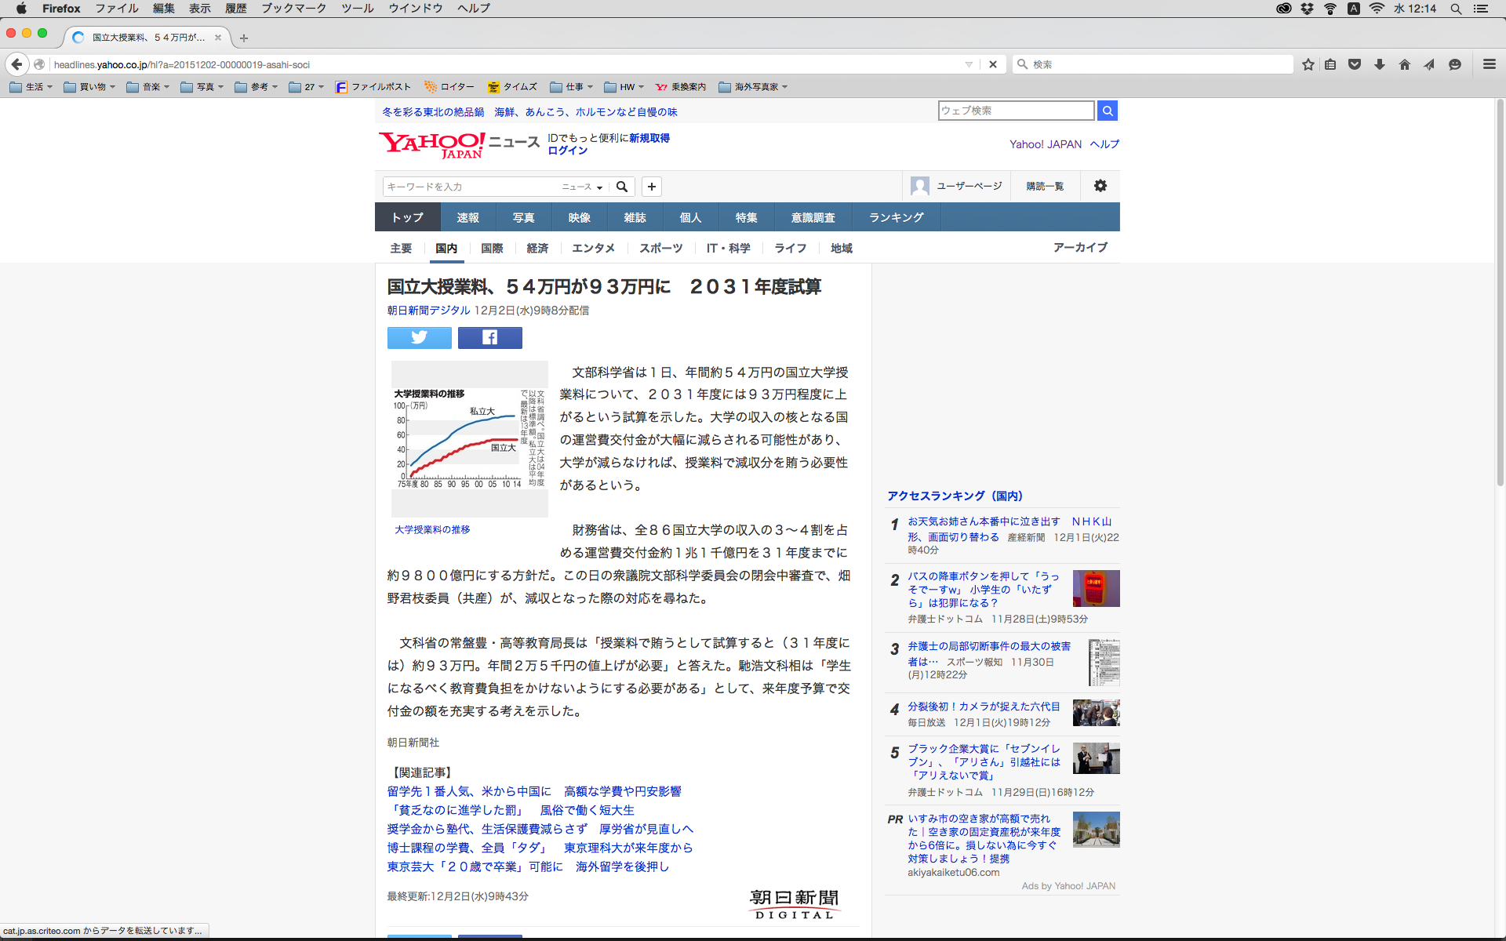Open the アーカイブ link

(1079, 247)
